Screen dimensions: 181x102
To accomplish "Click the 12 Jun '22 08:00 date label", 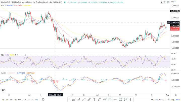I will 55,95.
